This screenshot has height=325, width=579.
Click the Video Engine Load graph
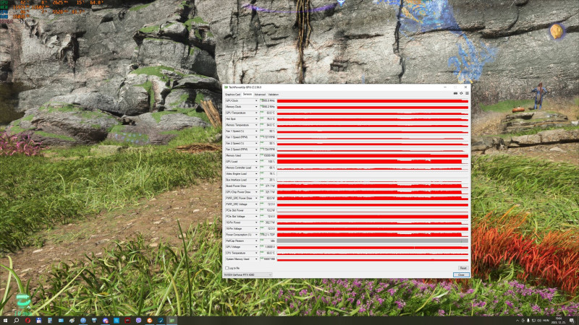[373, 174]
